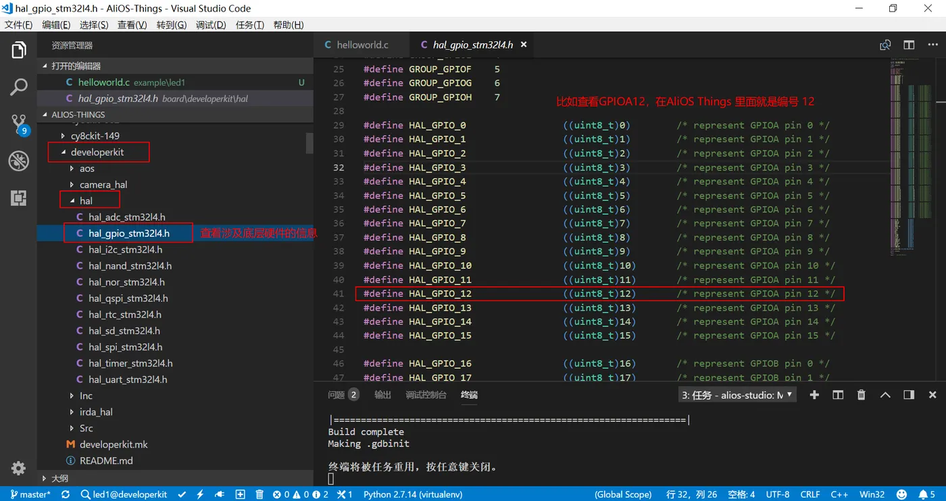The height and width of the screenshot is (501, 946).
Task: Move the panel to the right side
Action: point(909,395)
